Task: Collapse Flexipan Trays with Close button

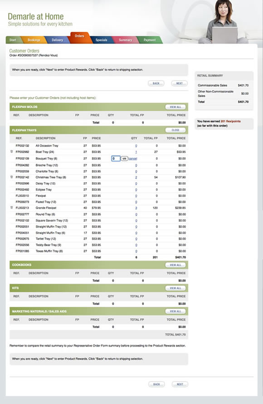Action: [x=175, y=130]
